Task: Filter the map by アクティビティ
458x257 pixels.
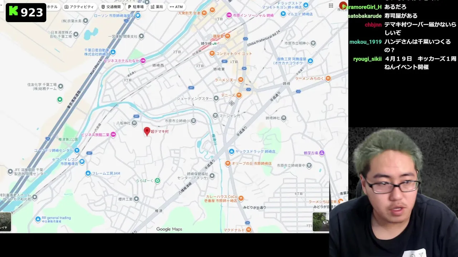Action: 79,7
